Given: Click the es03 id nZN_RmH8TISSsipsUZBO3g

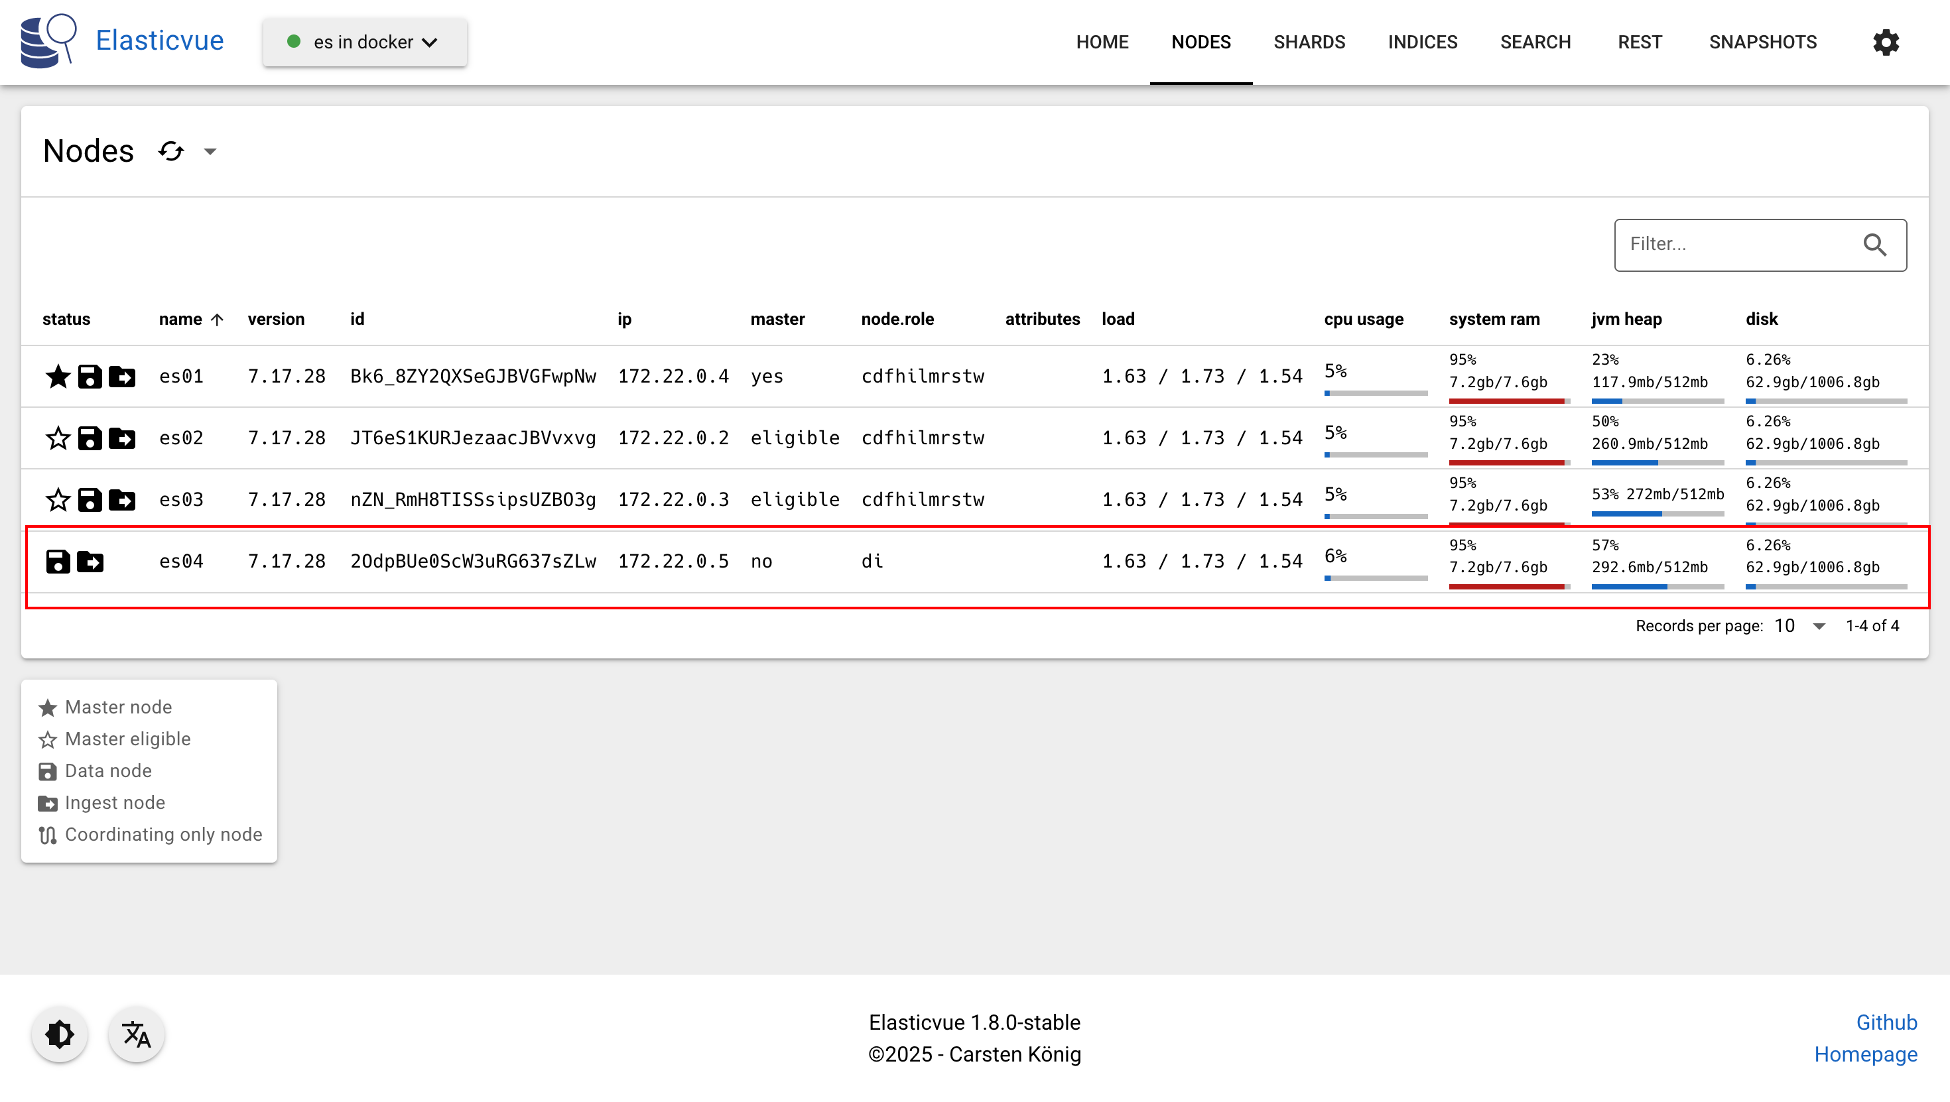Looking at the screenshot, I should [x=473, y=499].
